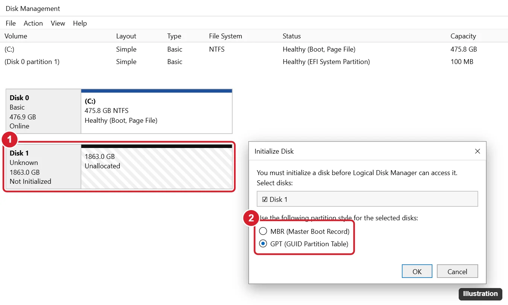
Task: Click "Healthy (EFI System Partition)" status cell
Action: (x=326, y=62)
